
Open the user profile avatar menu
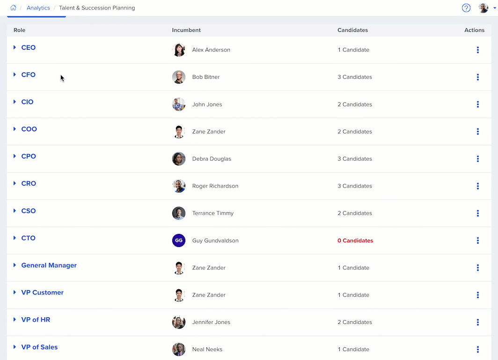point(483,8)
